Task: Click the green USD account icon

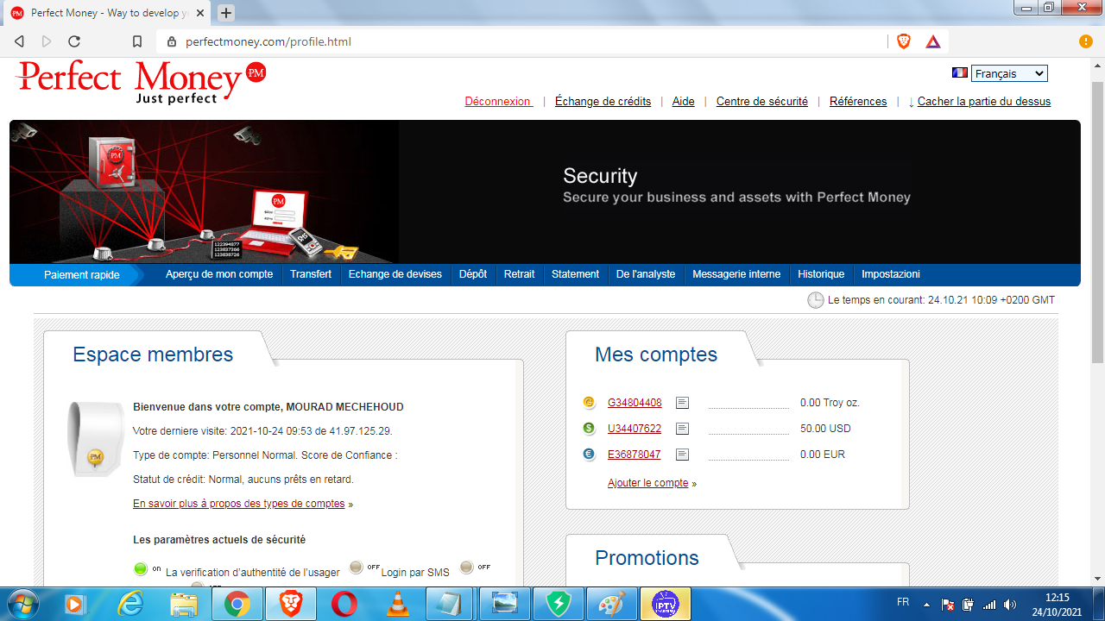Action: pyautogui.click(x=589, y=429)
